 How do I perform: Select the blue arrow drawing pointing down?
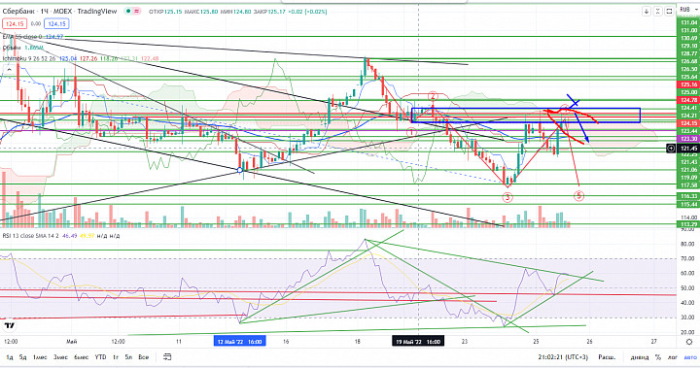(580, 127)
